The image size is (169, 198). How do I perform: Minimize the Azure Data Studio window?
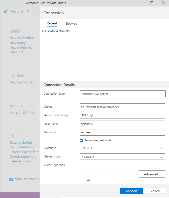click(x=140, y=3)
